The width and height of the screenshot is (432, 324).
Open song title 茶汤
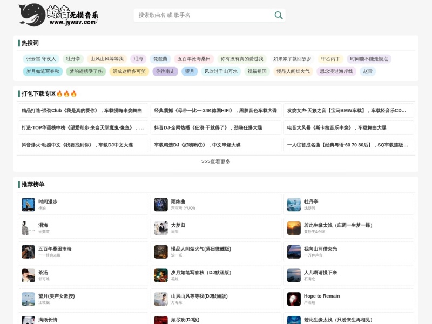pos(43,273)
